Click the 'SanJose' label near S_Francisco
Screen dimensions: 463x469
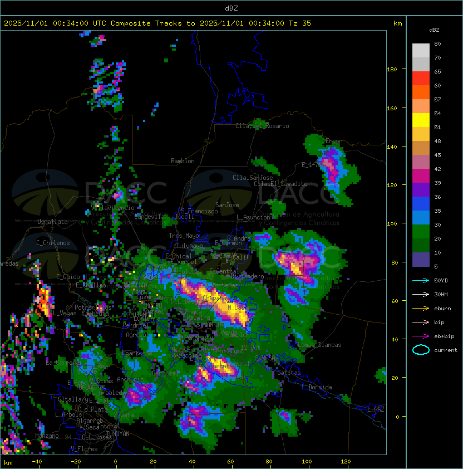(227, 205)
